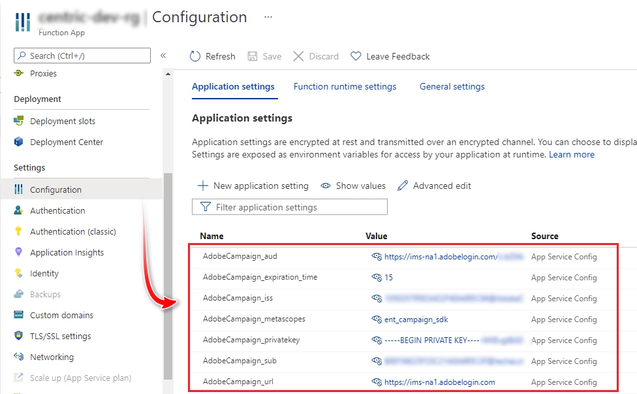
Task: Sort by the Name column header
Action: (211, 236)
